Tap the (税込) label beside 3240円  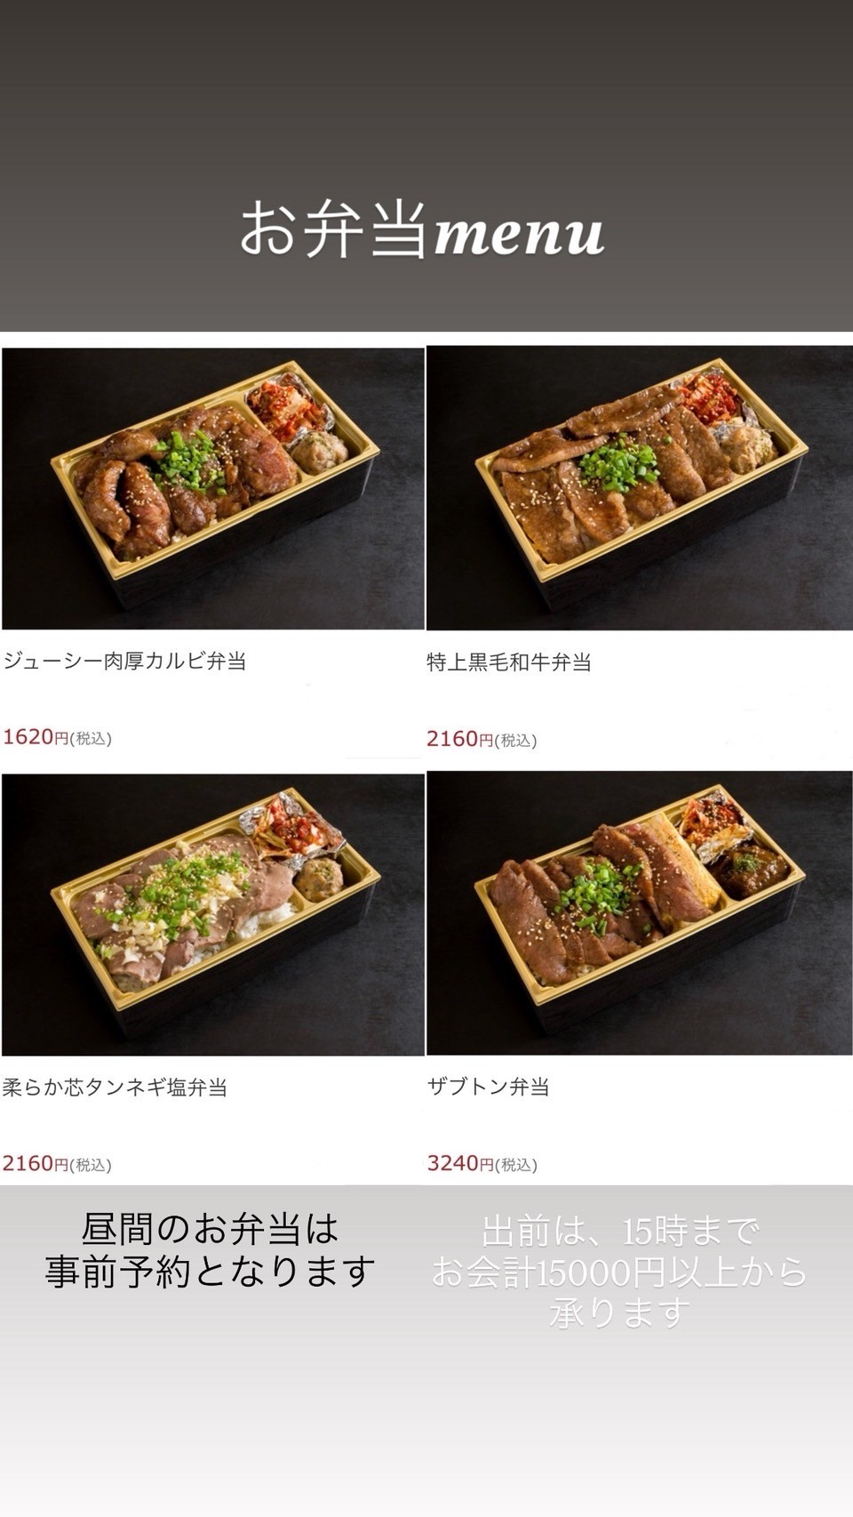[x=516, y=1165]
